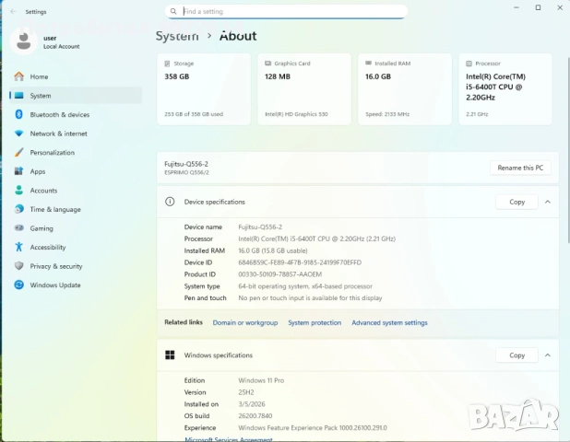Open Privacy & security settings
The image size is (570, 442).
(55, 266)
